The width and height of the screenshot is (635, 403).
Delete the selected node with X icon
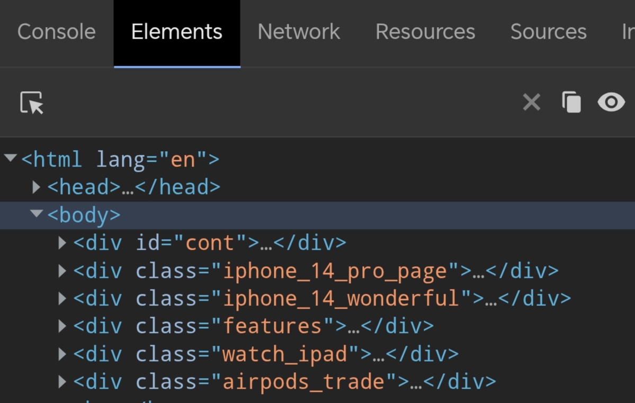click(x=531, y=102)
